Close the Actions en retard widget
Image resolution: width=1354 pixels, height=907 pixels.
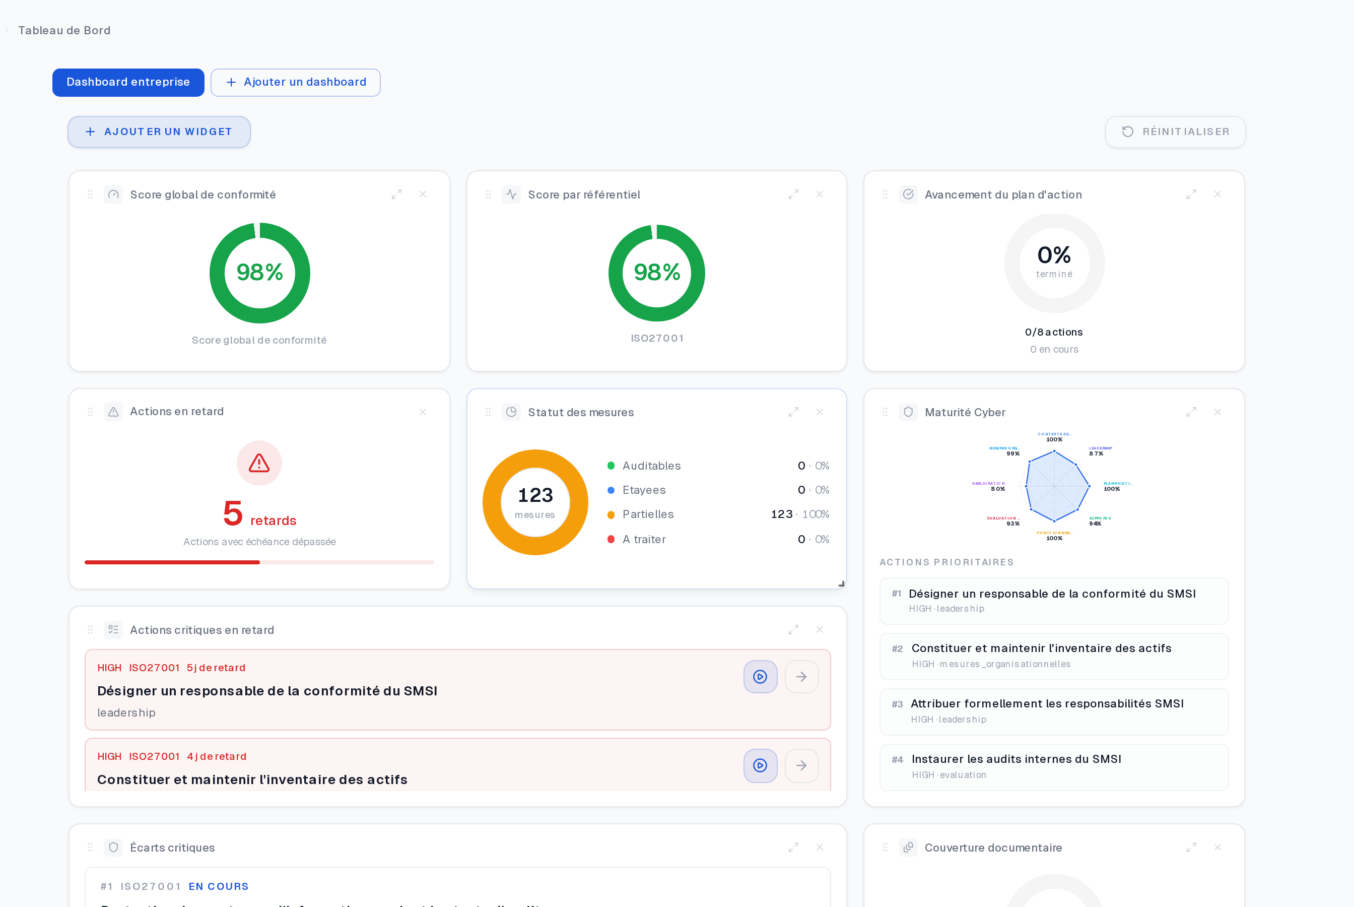tap(423, 412)
